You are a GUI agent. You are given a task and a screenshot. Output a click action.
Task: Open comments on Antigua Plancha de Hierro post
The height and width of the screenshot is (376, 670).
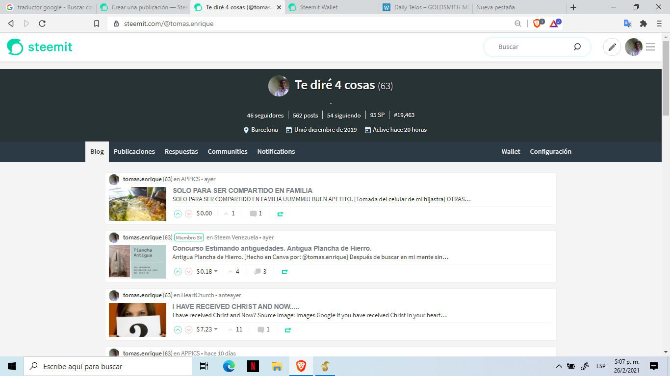coord(260,271)
